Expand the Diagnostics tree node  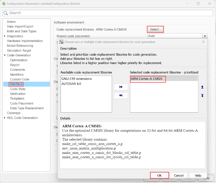[x=5, y=36]
